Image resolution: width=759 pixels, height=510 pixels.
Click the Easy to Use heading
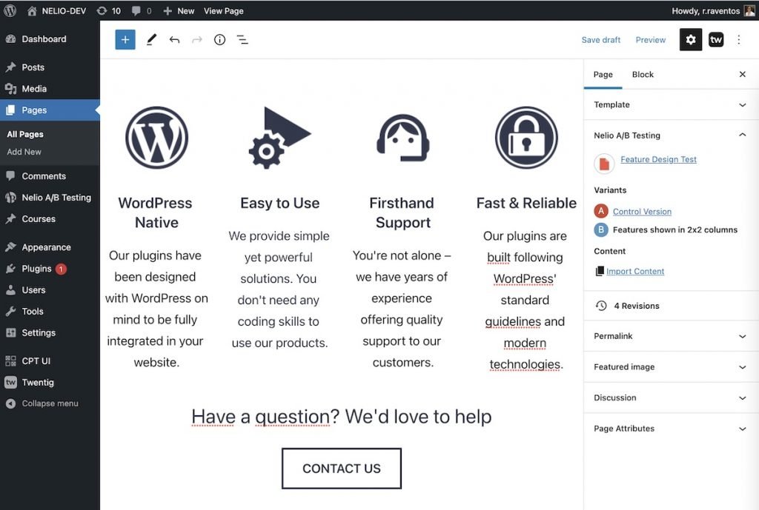click(279, 203)
